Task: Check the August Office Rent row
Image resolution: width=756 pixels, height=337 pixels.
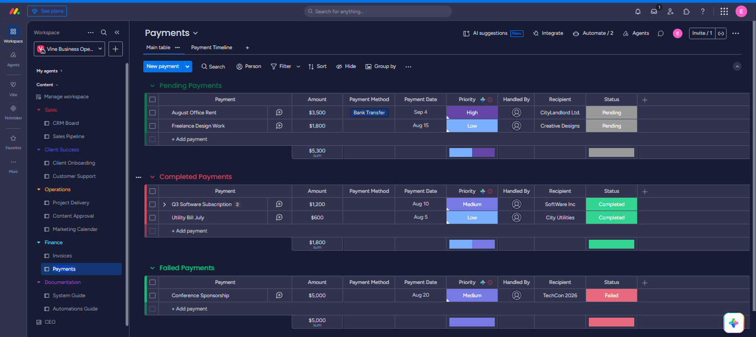Action: click(x=153, y=113)
